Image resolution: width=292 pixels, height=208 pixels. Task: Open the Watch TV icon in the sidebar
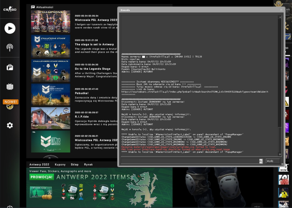tap(10, 87)
